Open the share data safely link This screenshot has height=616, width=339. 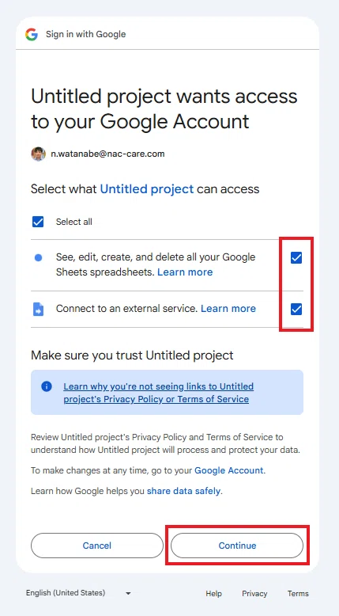click(183, 491)
